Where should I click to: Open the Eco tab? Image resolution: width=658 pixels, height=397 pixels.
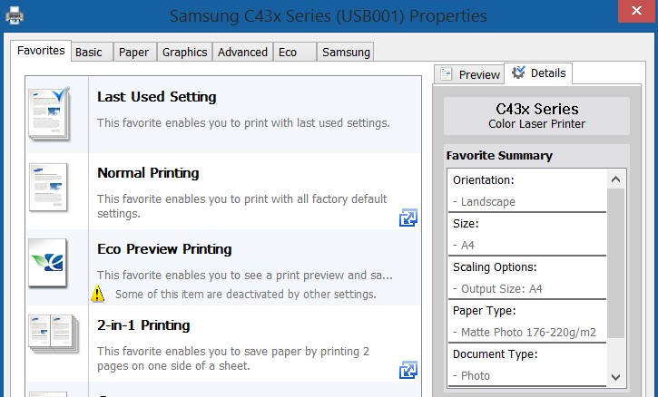[x=295, y=52]
